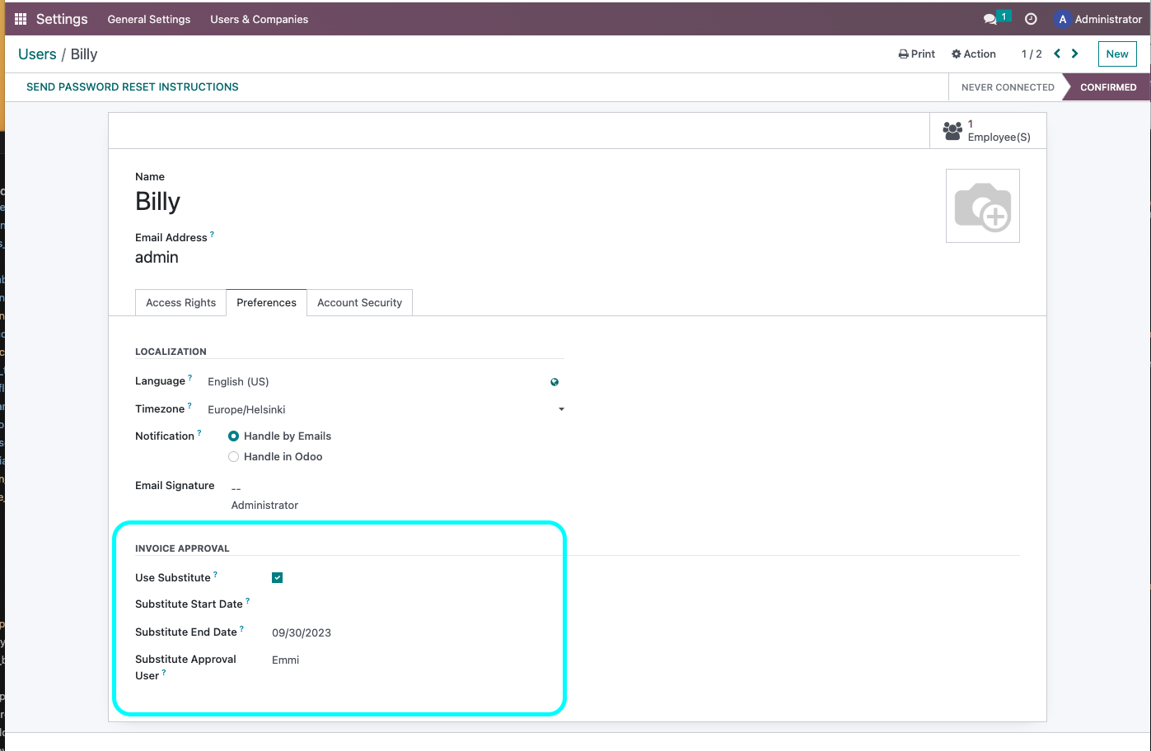Click the camera icon to add profile photo
The width and height of the screenshot is (1151, 751).
coord(982,205)
